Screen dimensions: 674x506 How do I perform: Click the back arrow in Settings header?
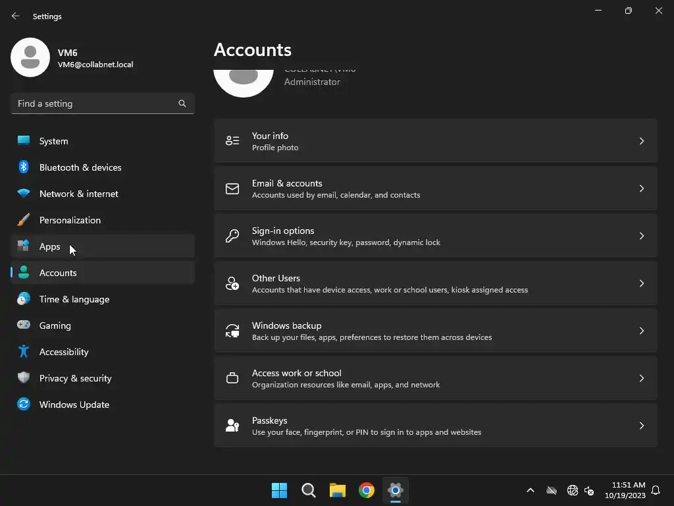[x=16, y=16]
